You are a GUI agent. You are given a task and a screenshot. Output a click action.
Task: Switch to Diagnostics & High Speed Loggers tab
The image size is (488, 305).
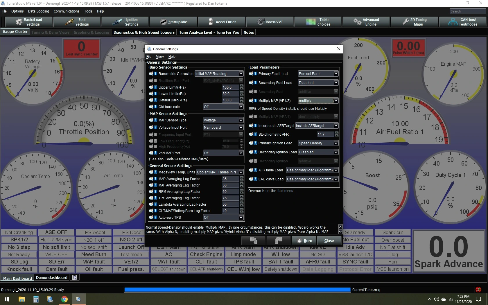click(x=144, y=32)
